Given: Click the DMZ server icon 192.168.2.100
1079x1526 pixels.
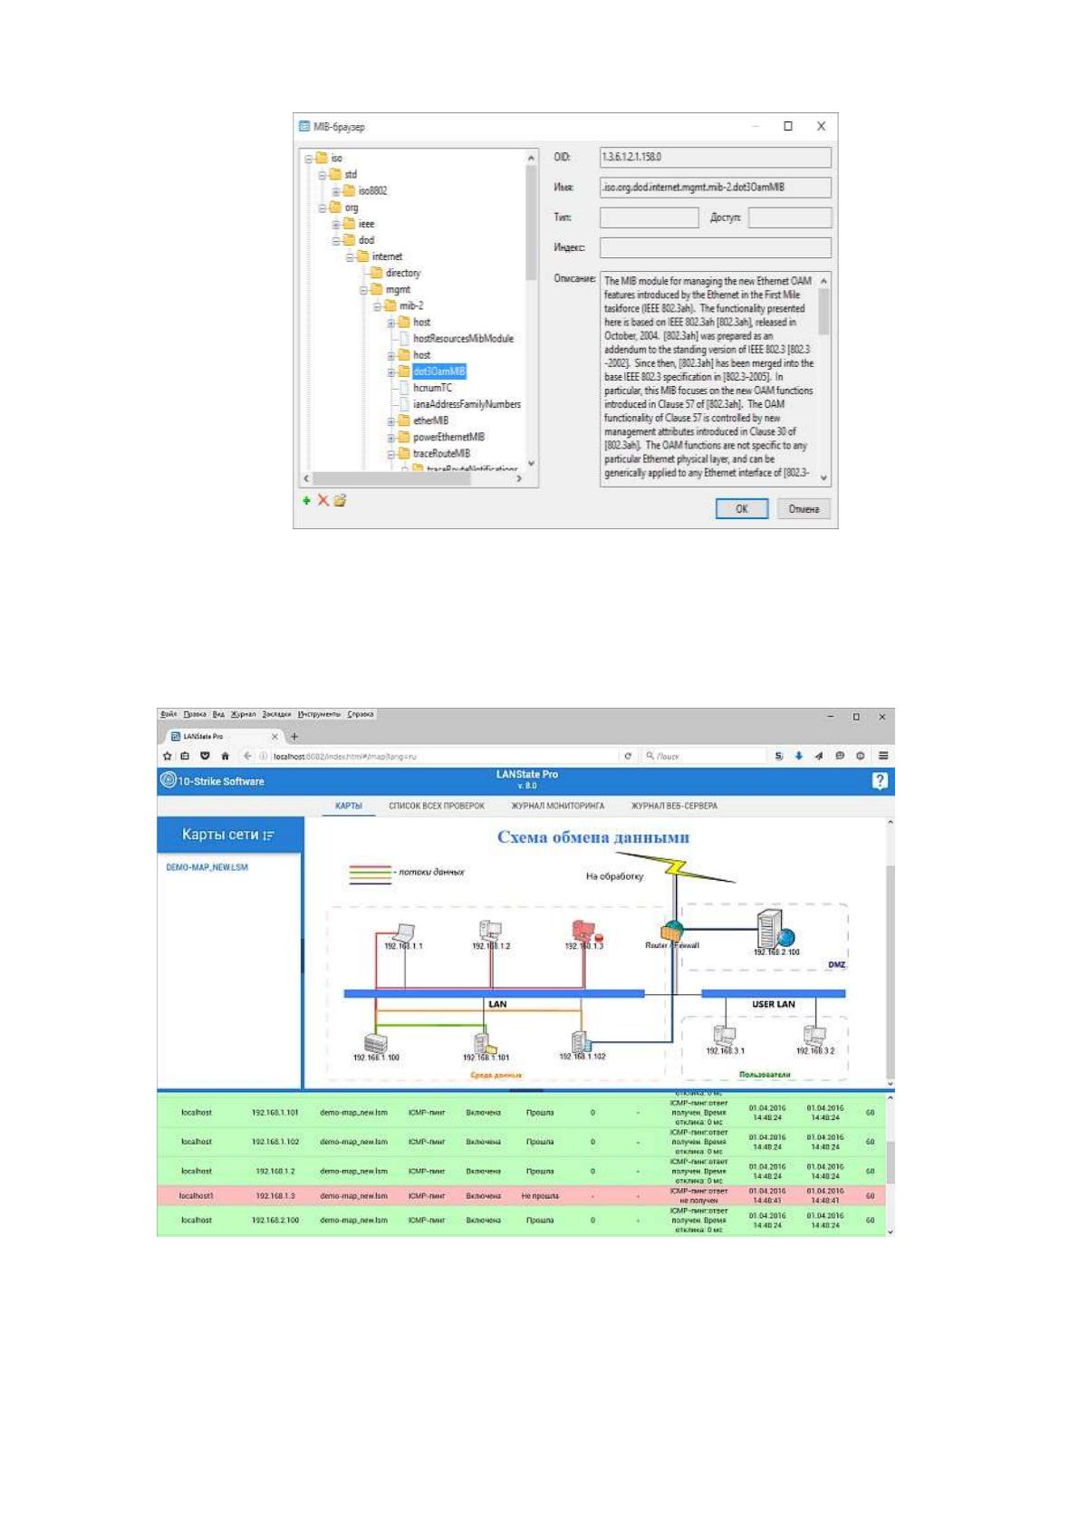Looking at the screenshot, I should click(x=775, y=930).
